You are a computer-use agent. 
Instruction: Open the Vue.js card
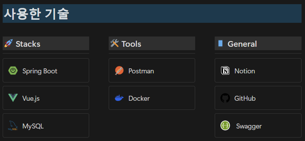46,98
